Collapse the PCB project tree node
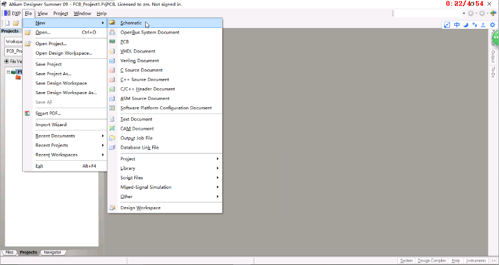The height and width of the screenshot is (265, 499). (x=8, y=72)
